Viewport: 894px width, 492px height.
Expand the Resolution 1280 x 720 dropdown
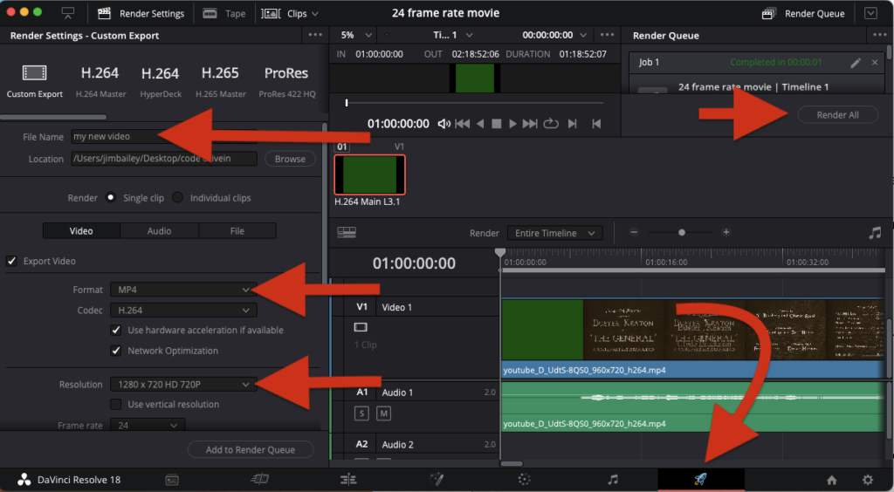click(182, 384)
